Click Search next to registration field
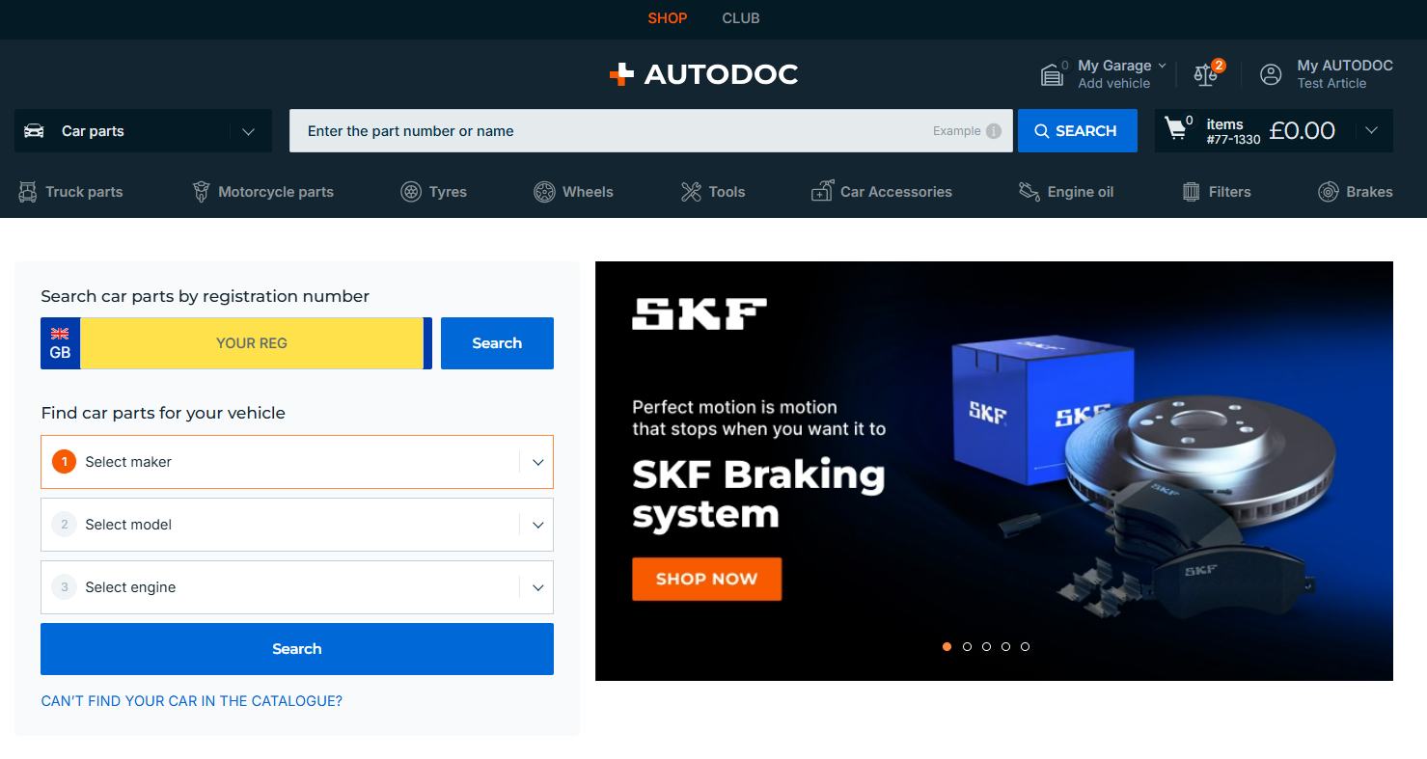Image resolution: width=1427 pixels, height=759 pixels. click(x=497, y=343)
